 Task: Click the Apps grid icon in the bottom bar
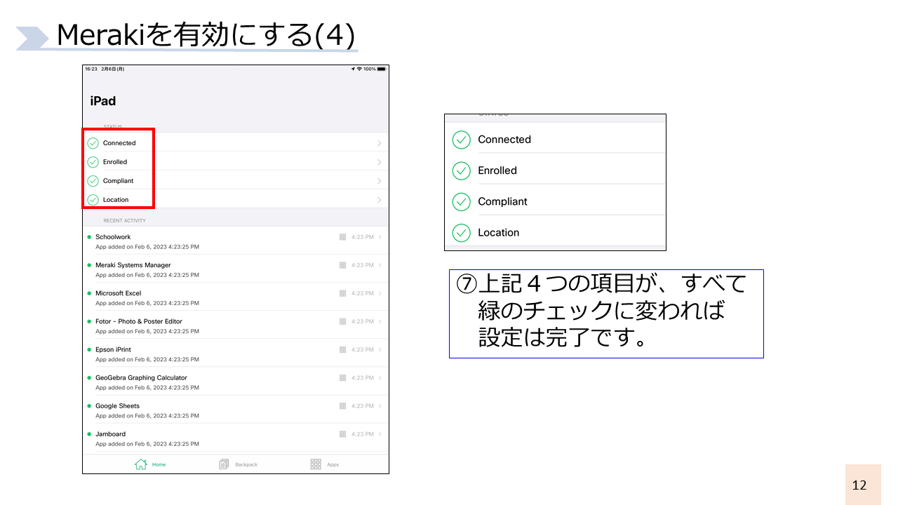[x=316, y=464]
